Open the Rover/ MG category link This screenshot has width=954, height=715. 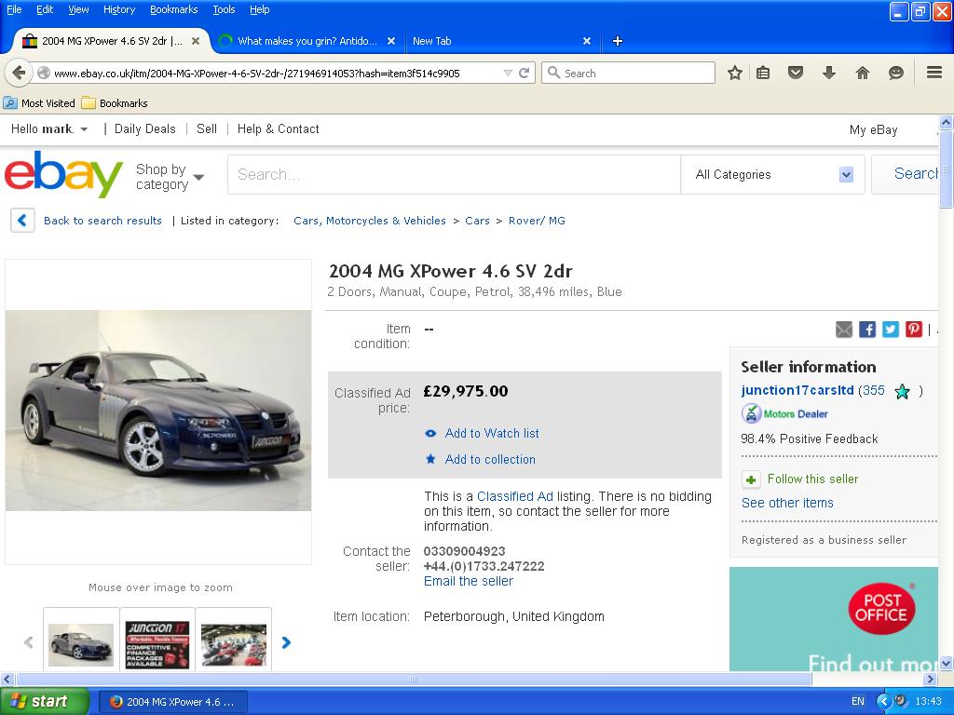click(537, 221)
